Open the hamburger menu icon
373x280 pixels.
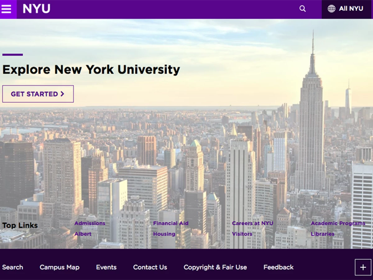7,9
